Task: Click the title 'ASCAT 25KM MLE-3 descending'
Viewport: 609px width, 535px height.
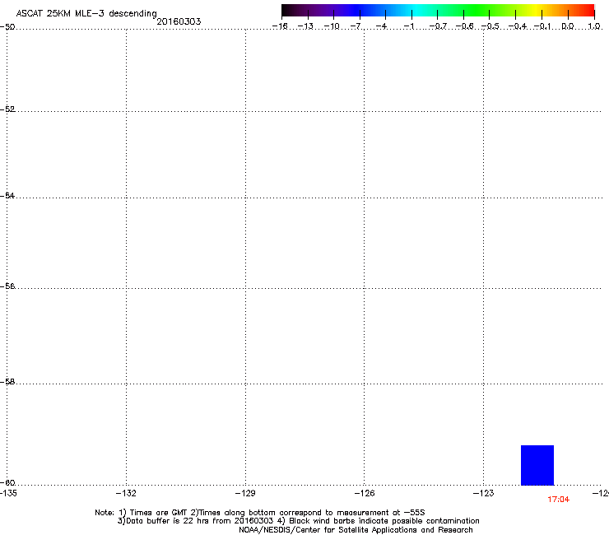Action: coord(86,13)
